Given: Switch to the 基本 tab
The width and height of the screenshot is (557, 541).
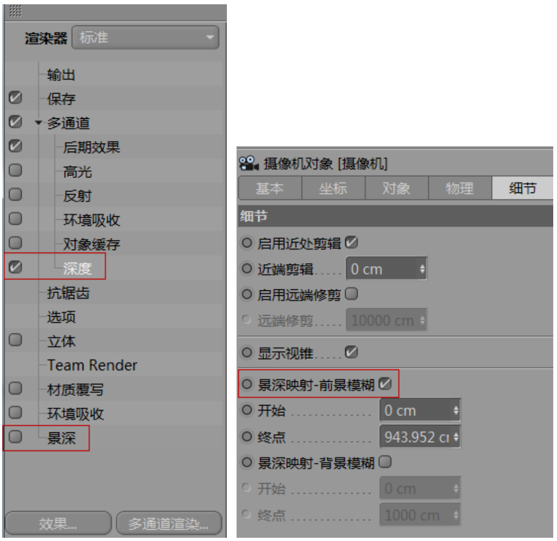Looking at the screenshot, I should (x=270, y=188).
